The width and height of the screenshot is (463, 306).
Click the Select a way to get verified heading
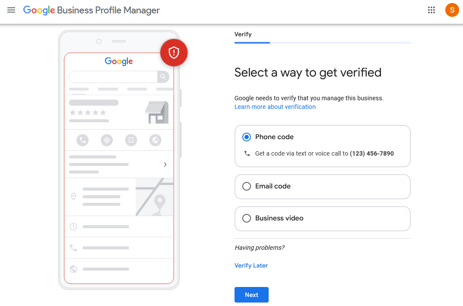tap(308, 73)
